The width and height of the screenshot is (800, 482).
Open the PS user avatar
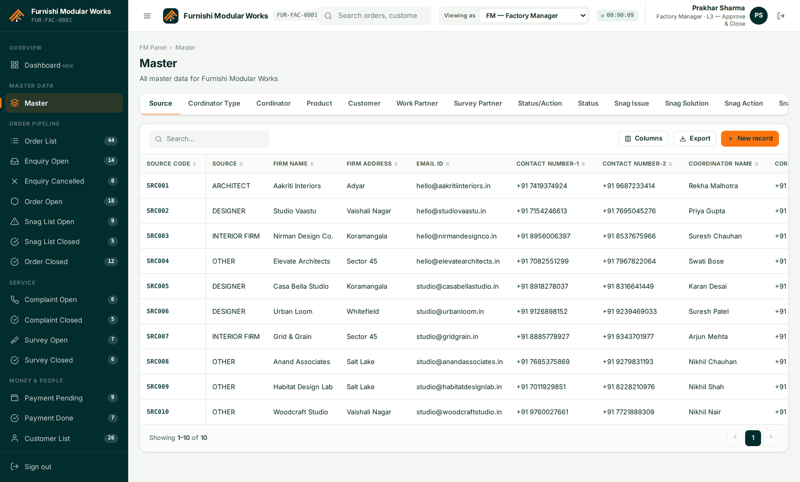coord(758,16)
